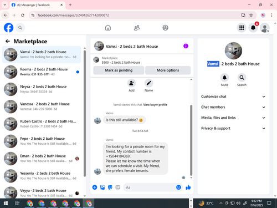Go back in browser history
Image resolution: width=277 pixels, height=208 pixels.
coord(6,15)
